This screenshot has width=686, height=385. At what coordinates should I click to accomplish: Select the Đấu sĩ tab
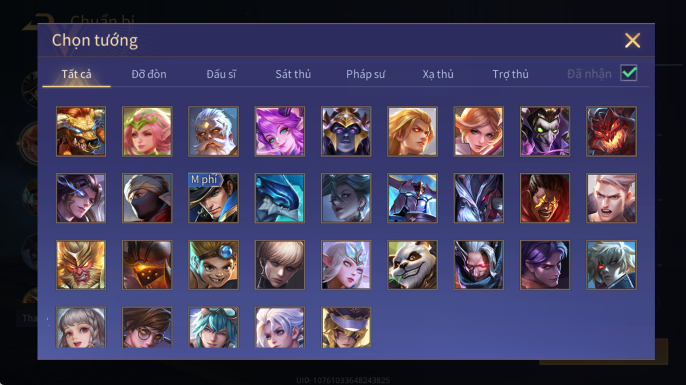[221, 74]
